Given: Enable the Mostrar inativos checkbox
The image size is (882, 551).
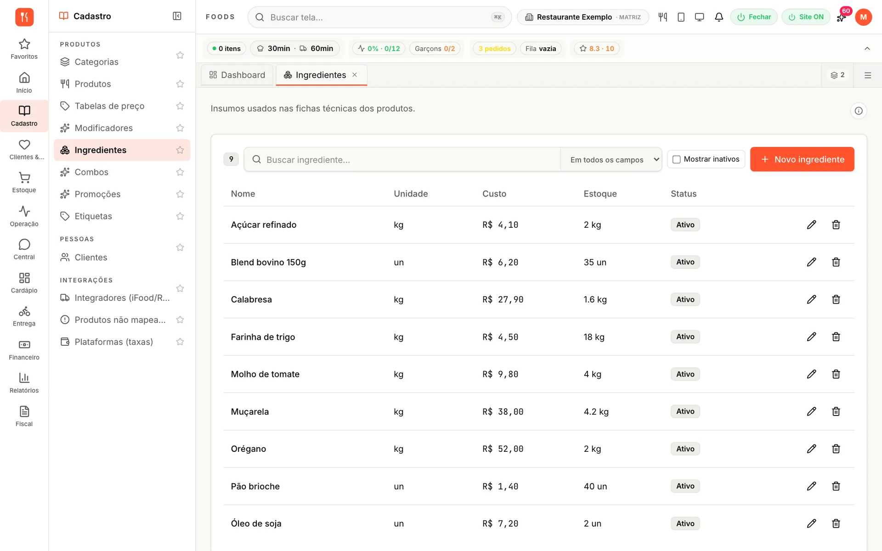Looking at the screenshot, I should pos(676,159).
